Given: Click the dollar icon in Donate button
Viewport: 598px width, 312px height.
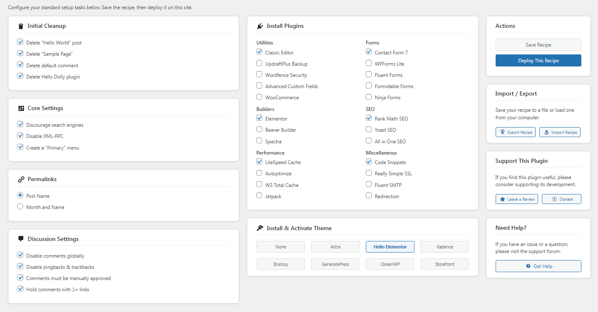Looking at the screenshot, I should click(554, 199).
